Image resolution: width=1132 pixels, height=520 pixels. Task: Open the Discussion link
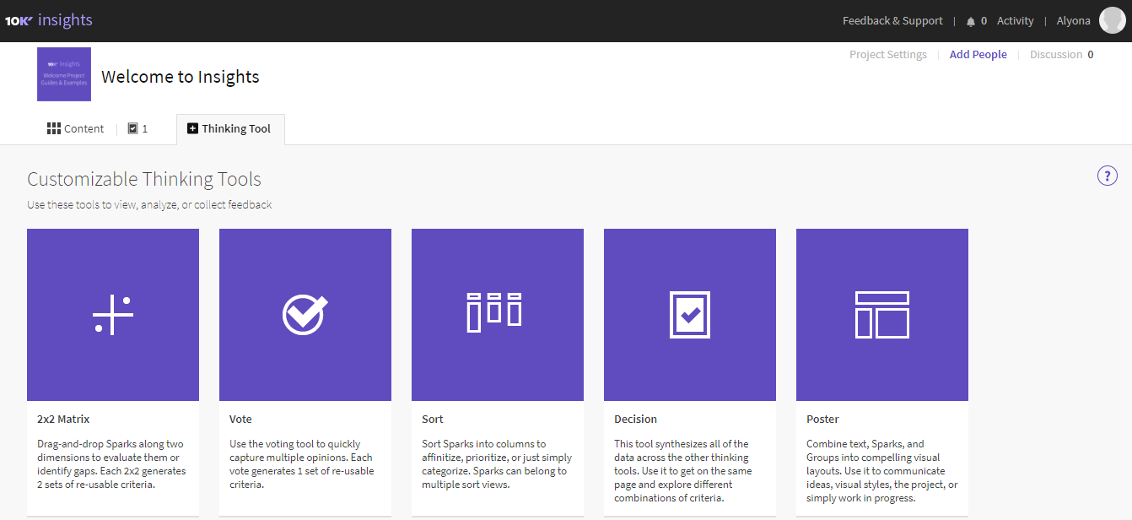click(x=1061, y=54)
